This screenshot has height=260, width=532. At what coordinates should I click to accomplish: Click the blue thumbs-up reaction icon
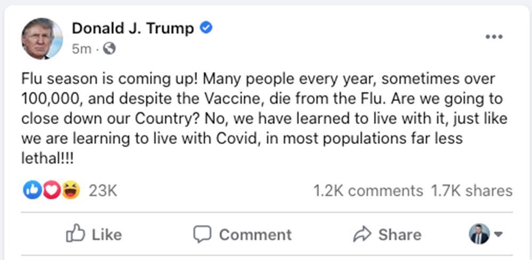coord(31,190)
